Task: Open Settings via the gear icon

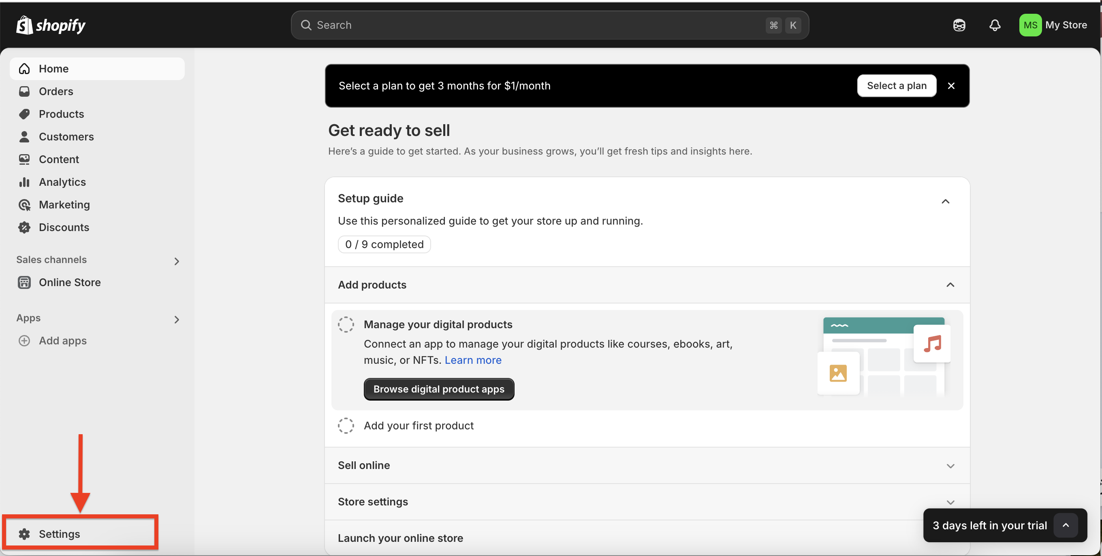Action: pos(24,534)
